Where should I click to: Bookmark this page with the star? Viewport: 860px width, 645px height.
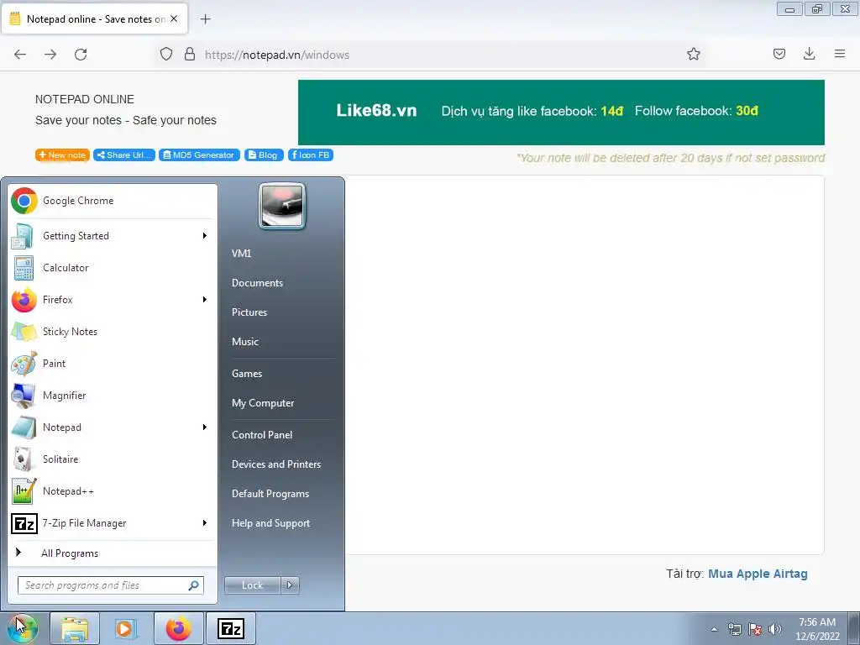coord(693,54)
